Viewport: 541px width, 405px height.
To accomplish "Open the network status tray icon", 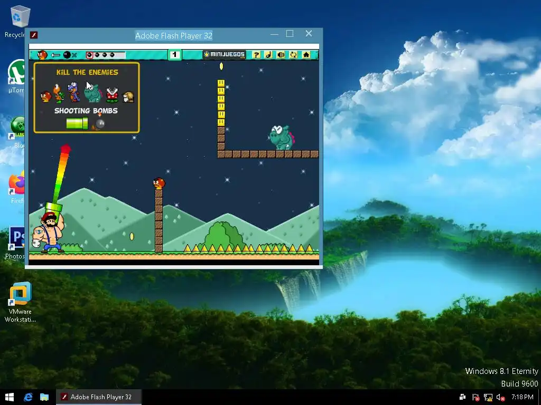I will coord(488,398).
